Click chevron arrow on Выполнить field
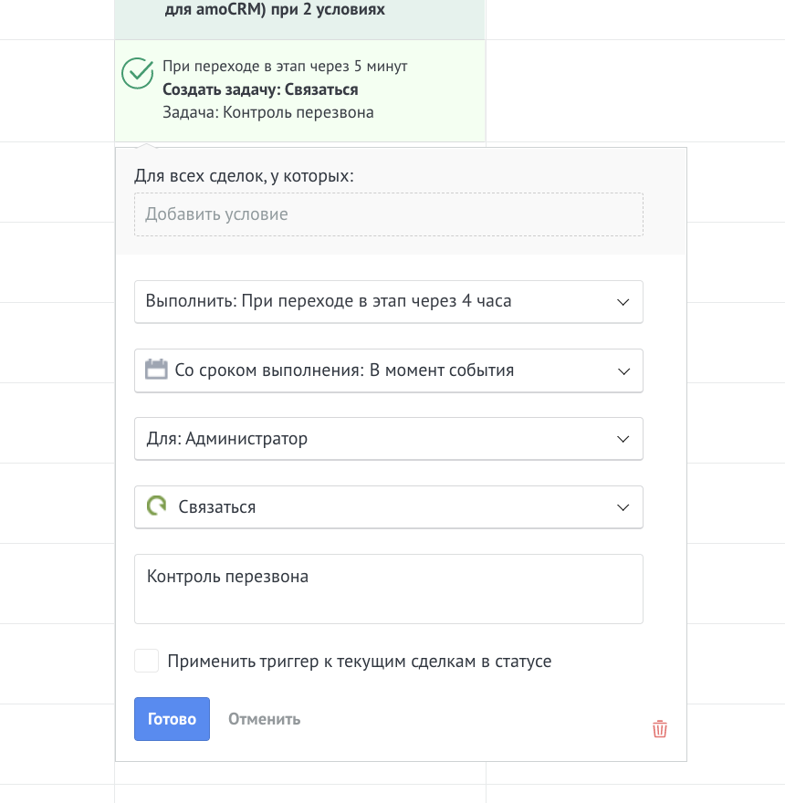785x803 pixels. pos(623,302)
